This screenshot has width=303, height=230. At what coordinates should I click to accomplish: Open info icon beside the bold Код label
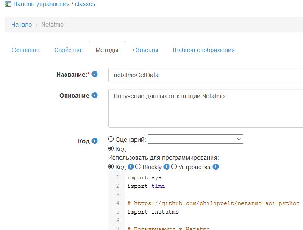click(94, 141)
